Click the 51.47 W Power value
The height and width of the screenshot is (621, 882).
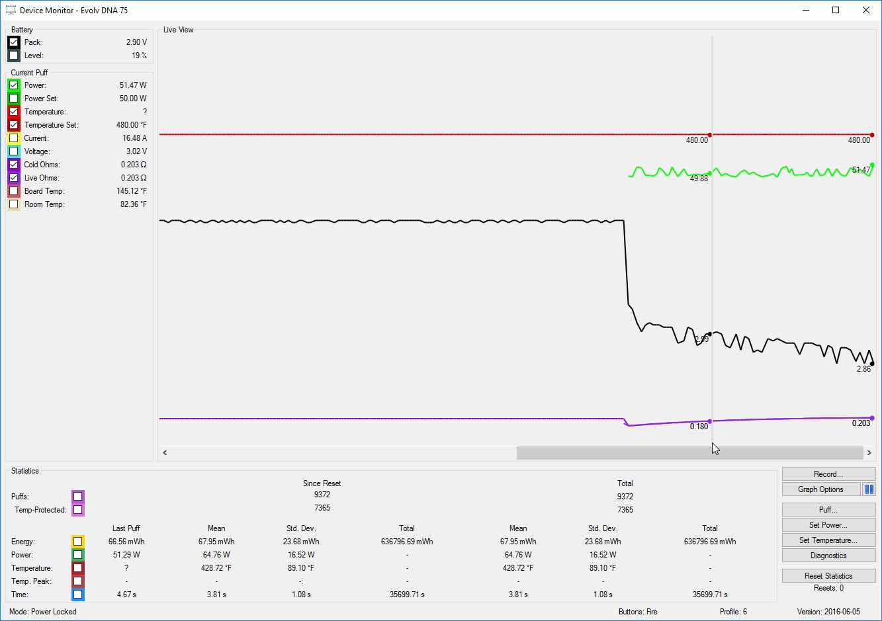tap(133, 85)
